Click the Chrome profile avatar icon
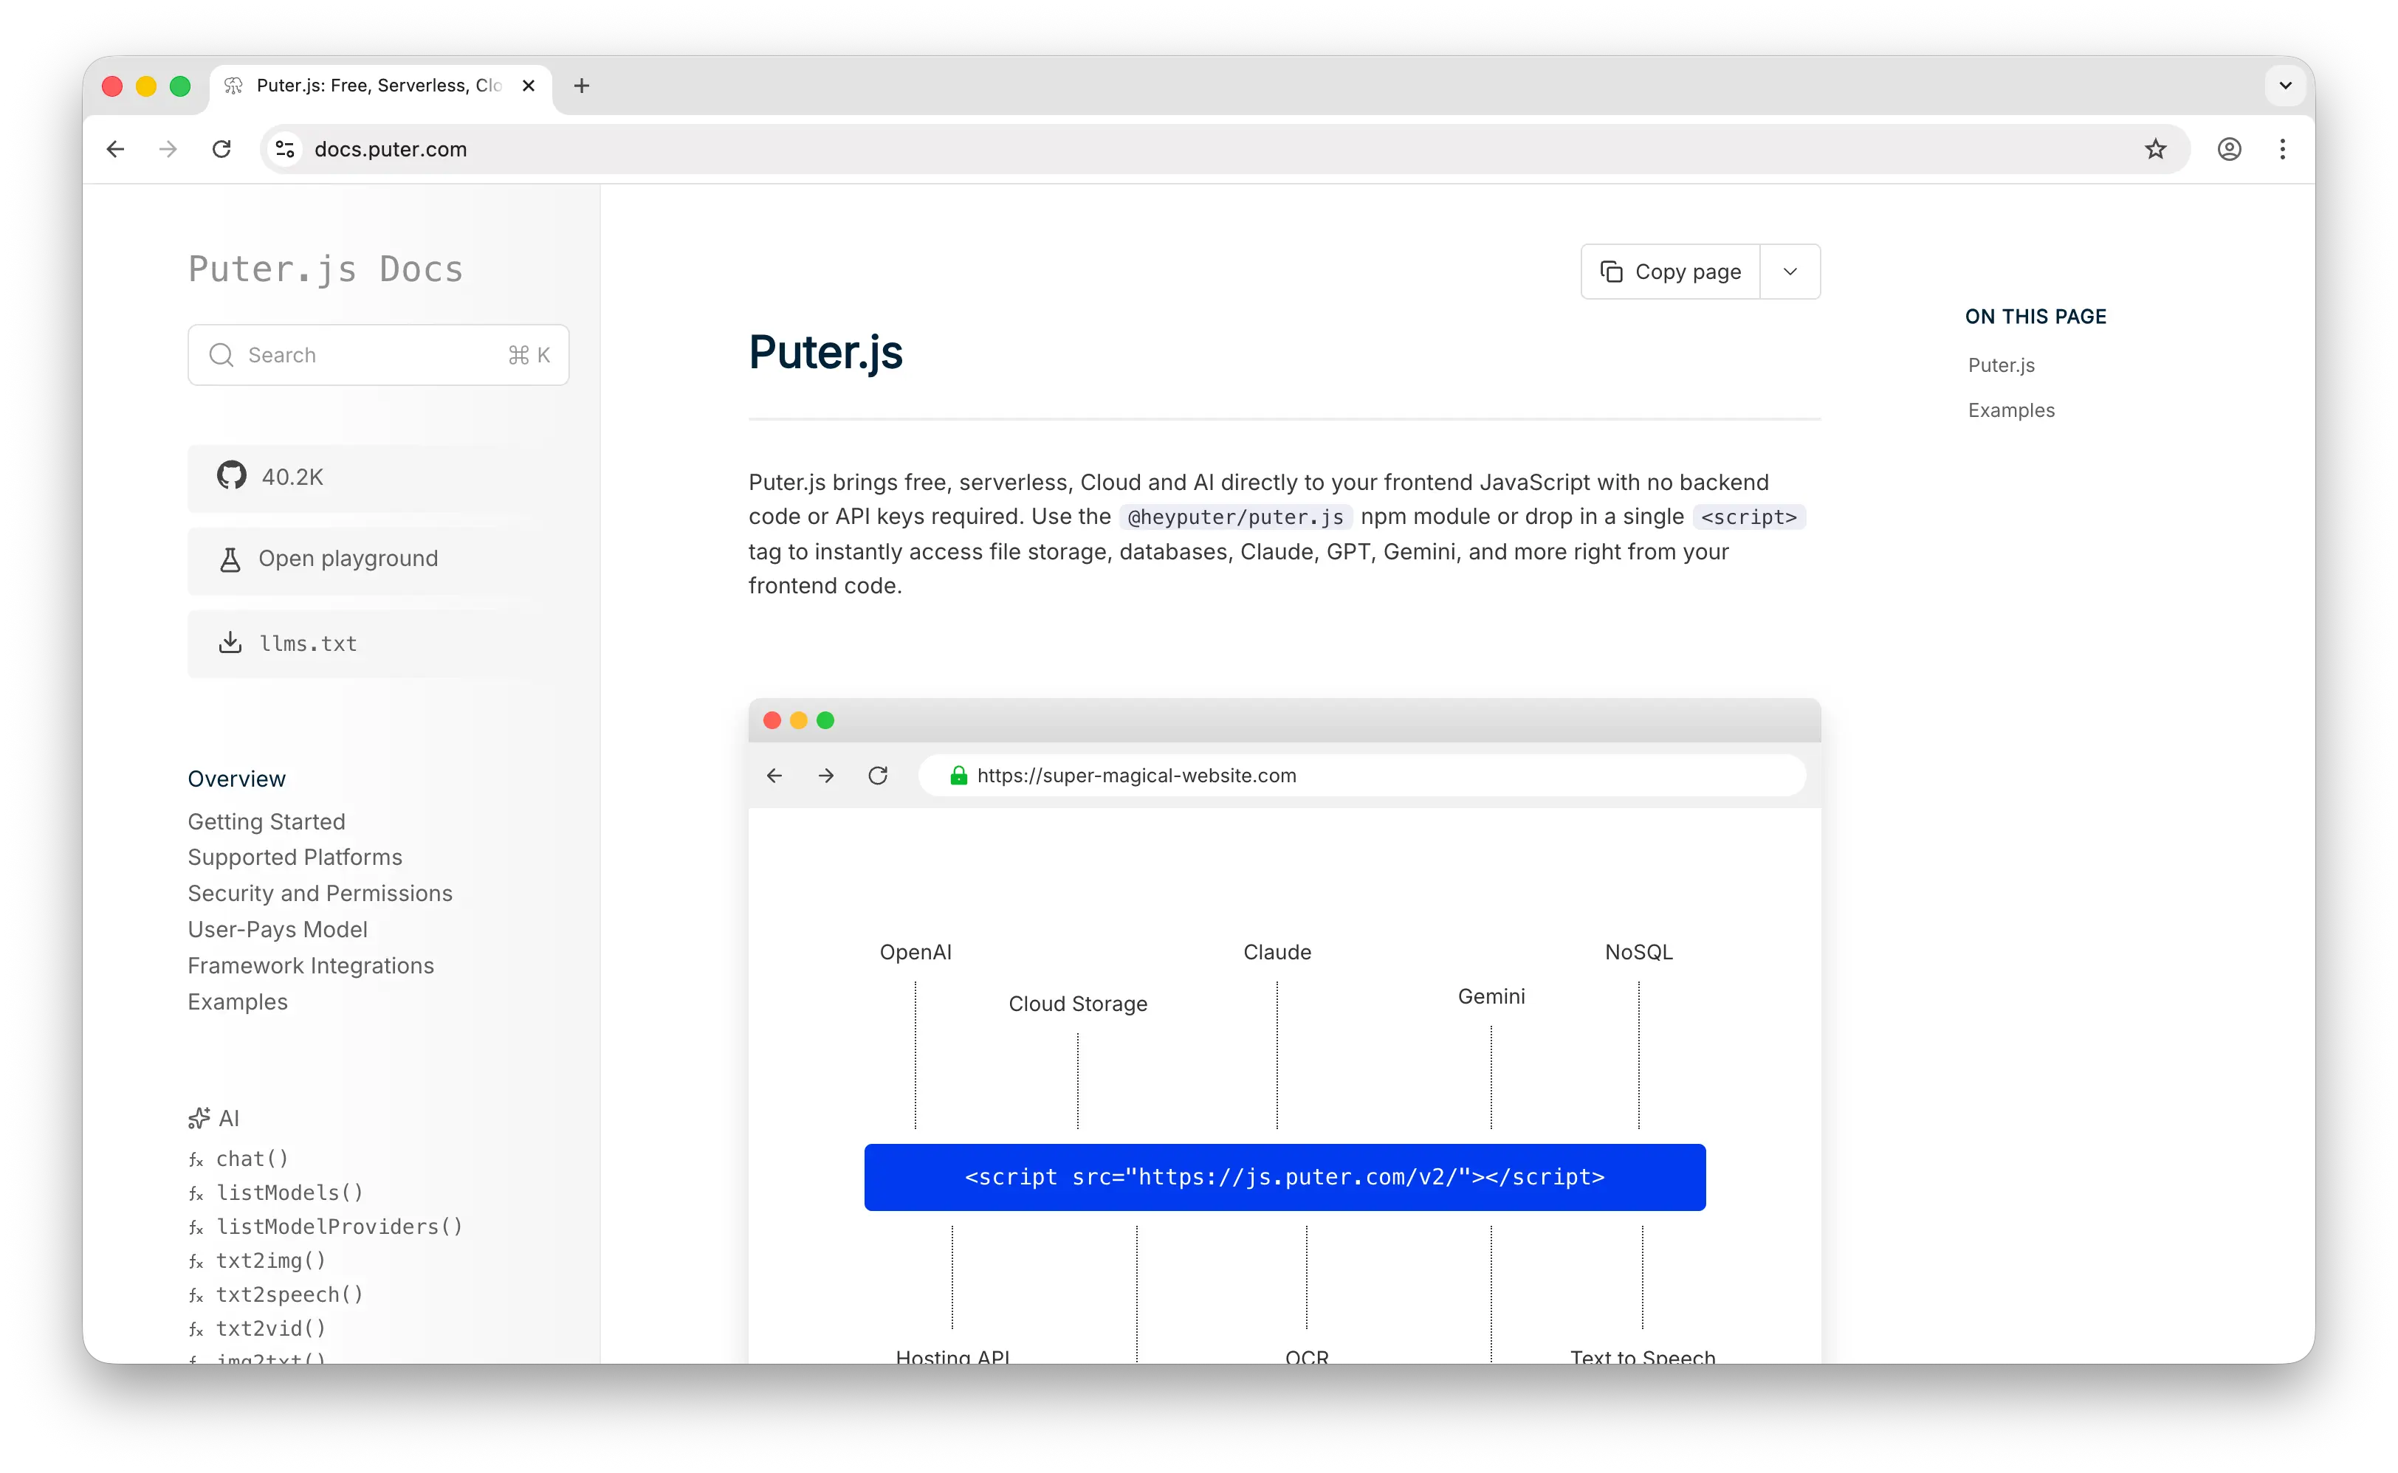 click(x=2230, y=149)
